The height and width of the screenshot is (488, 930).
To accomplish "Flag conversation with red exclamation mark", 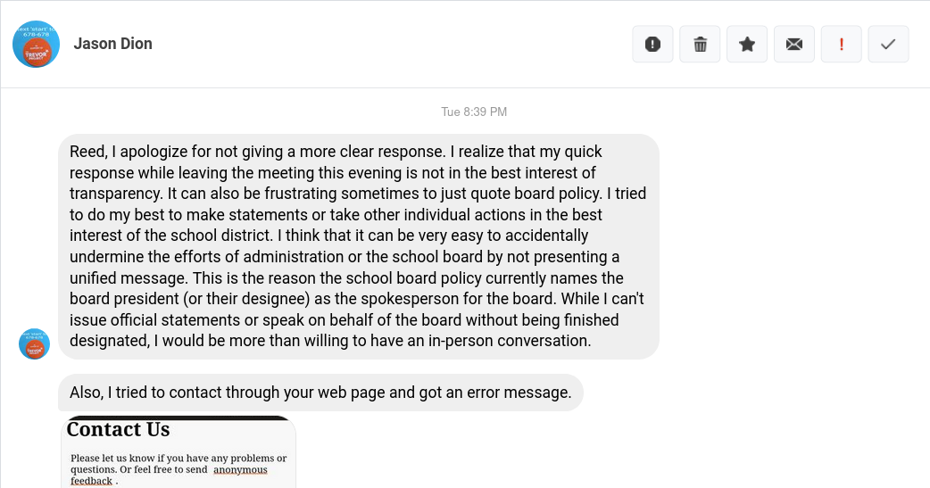I will [842, 45].
